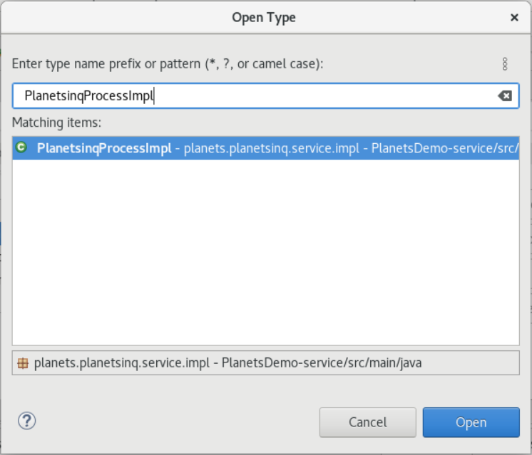Clear the search text with the X icon

tap(504, 95)
